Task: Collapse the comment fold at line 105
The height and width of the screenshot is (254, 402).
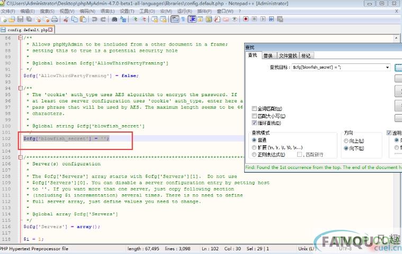Action: [x=21, y=157]
